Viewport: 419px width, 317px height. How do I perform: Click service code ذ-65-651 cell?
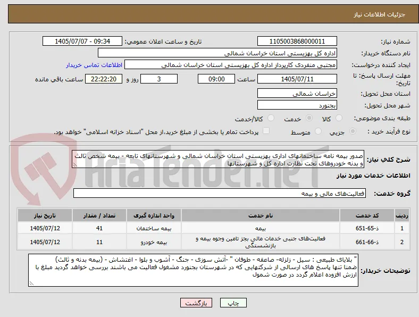click(x=367, y=228)
